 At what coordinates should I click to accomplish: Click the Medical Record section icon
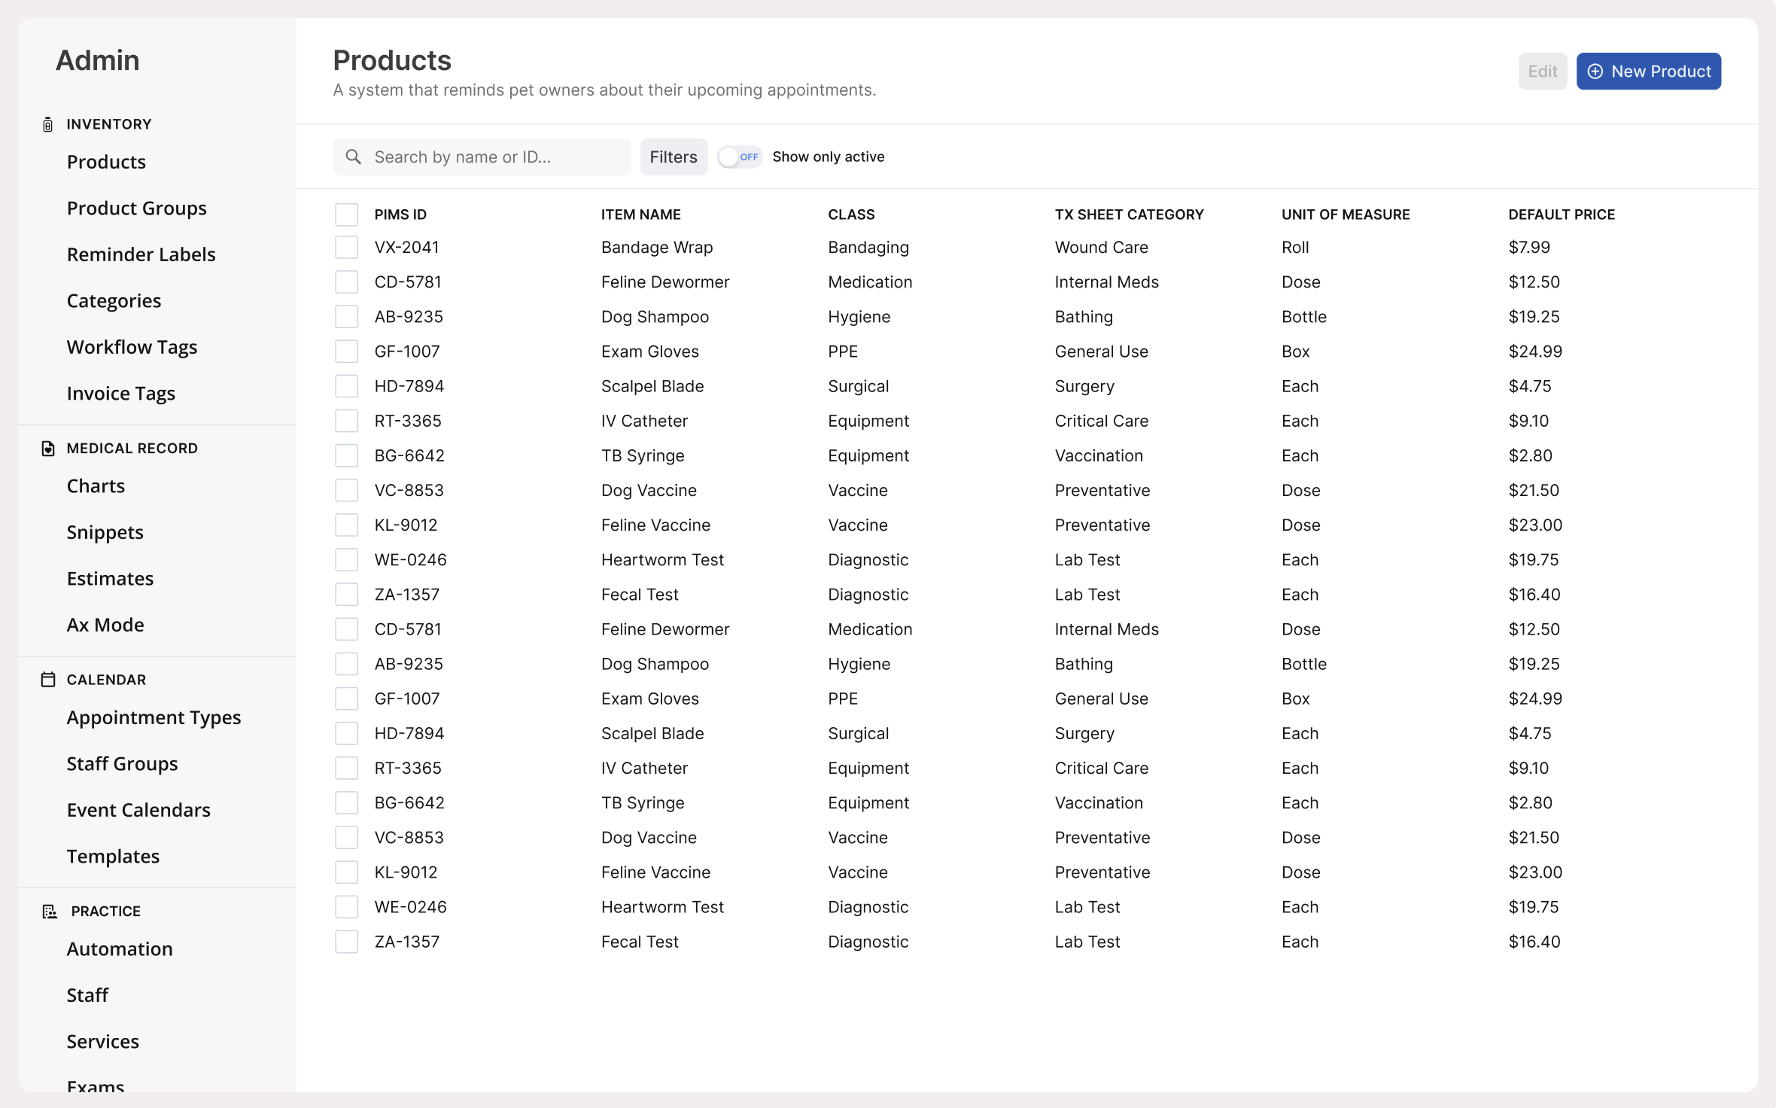click(x=48, y=449)
